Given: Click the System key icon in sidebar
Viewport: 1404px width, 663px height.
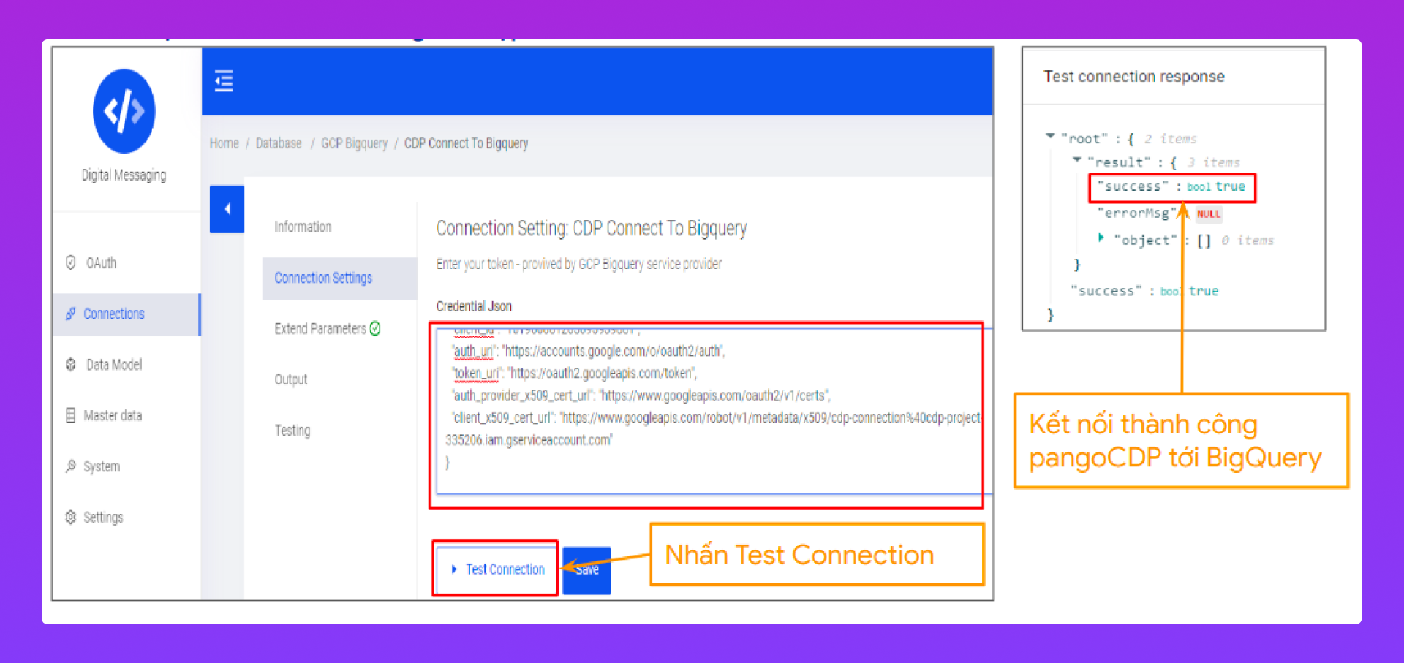Looking at the screenshot, I should pos(71,466).
